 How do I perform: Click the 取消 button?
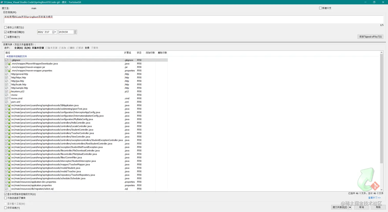click(x=362, y=207)
